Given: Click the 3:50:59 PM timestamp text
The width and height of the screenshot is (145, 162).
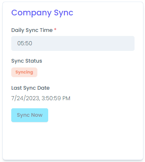Looking at the screenshot, I should 56,98.
